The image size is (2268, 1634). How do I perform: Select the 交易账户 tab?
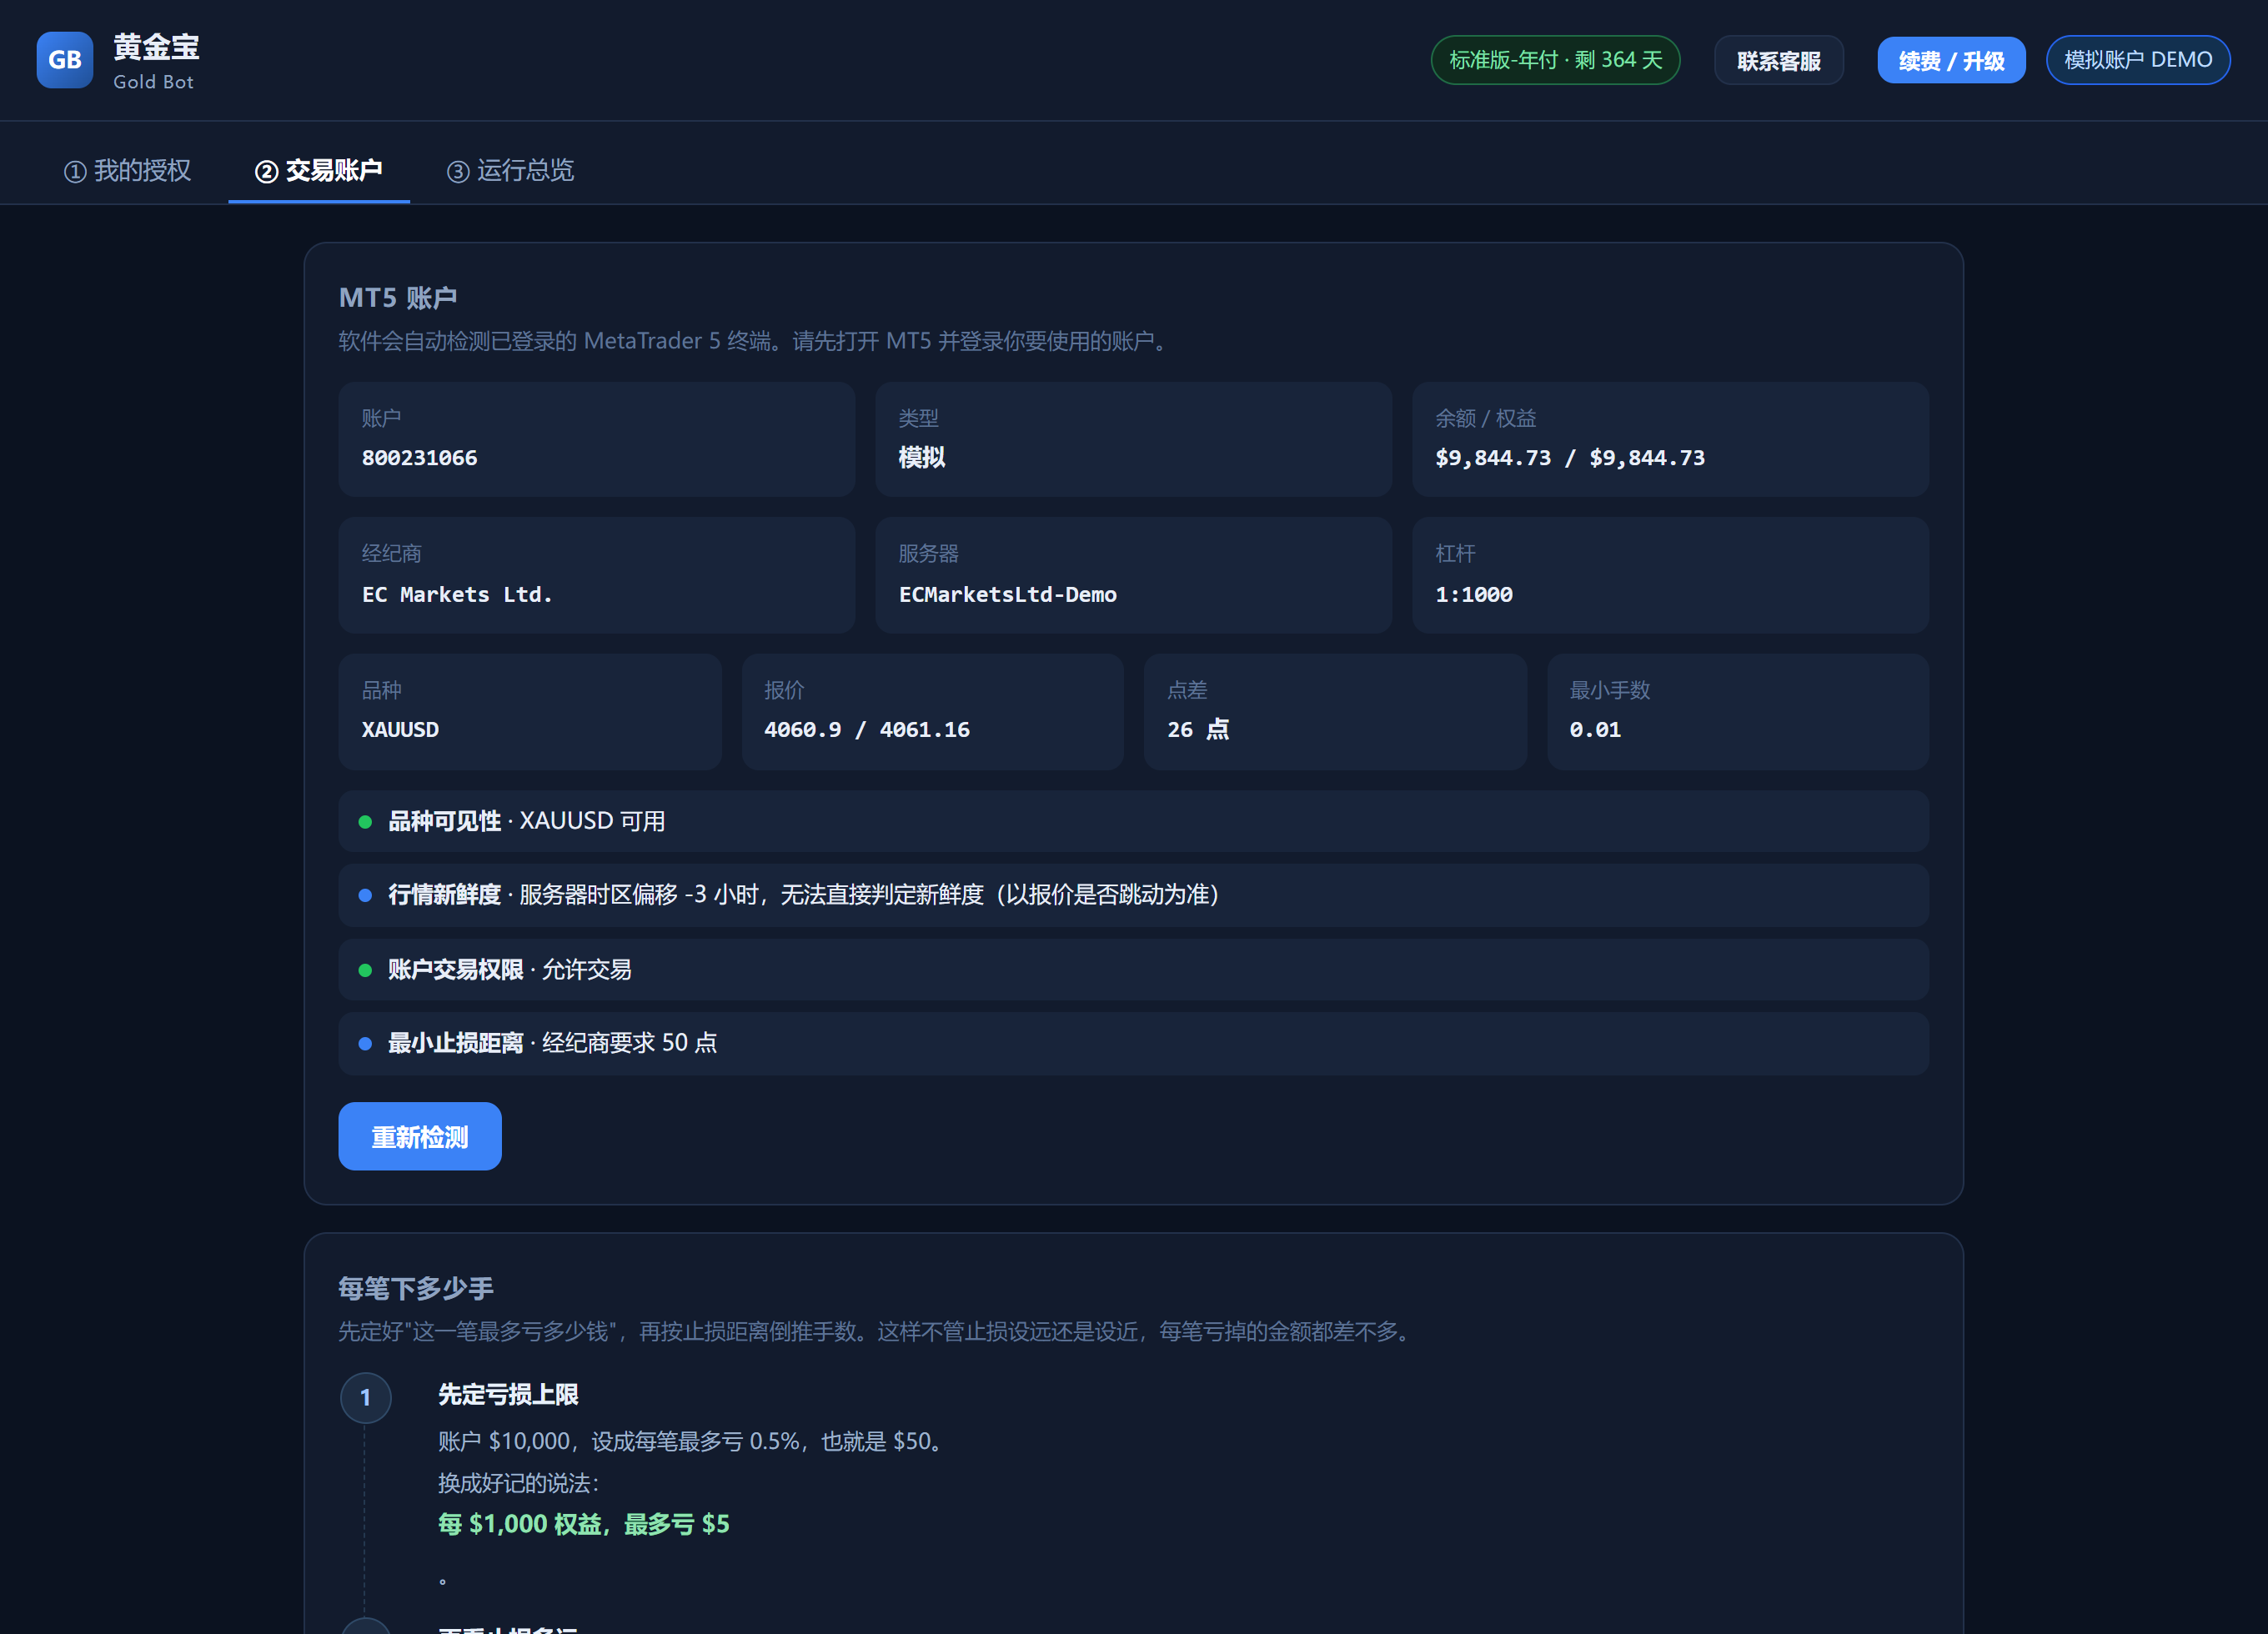319,171
